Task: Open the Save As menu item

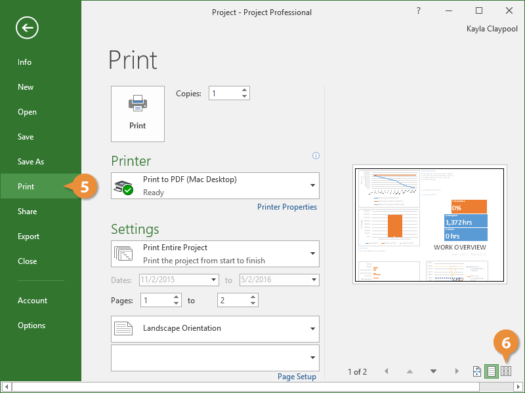Action: click(31, 162)
